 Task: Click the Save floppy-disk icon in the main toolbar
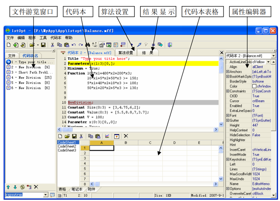click(x=43, y=45)
